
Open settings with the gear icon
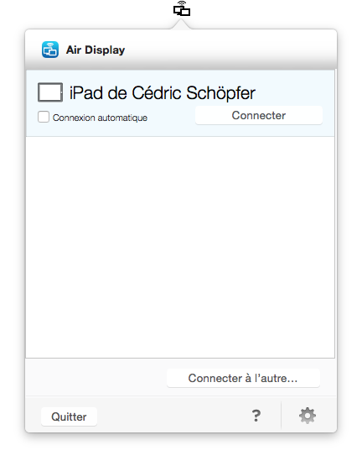pyautogui.click(x=308, y=416)
